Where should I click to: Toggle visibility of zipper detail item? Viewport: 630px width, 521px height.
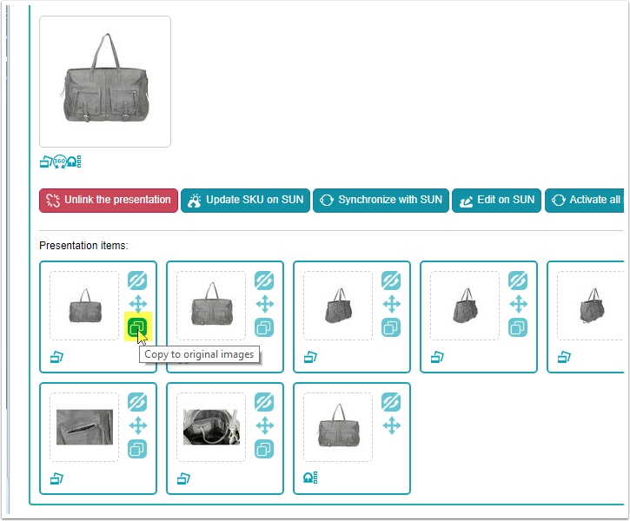click(x=137, y=402)
